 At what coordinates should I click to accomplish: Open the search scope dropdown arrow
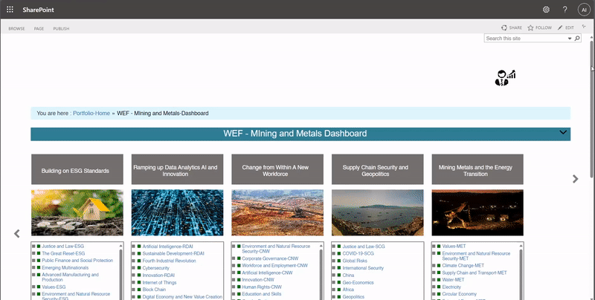[570, 39]
